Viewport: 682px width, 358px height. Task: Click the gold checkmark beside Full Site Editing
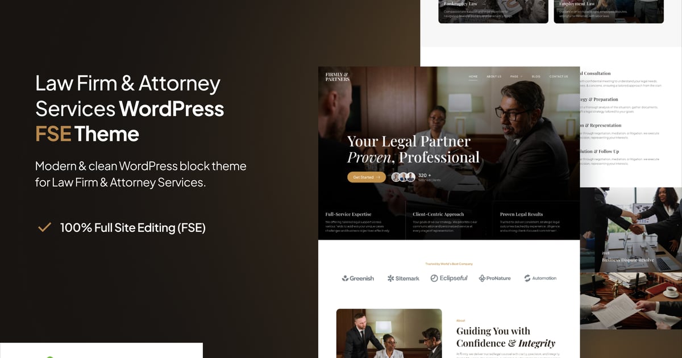[44, 227]
